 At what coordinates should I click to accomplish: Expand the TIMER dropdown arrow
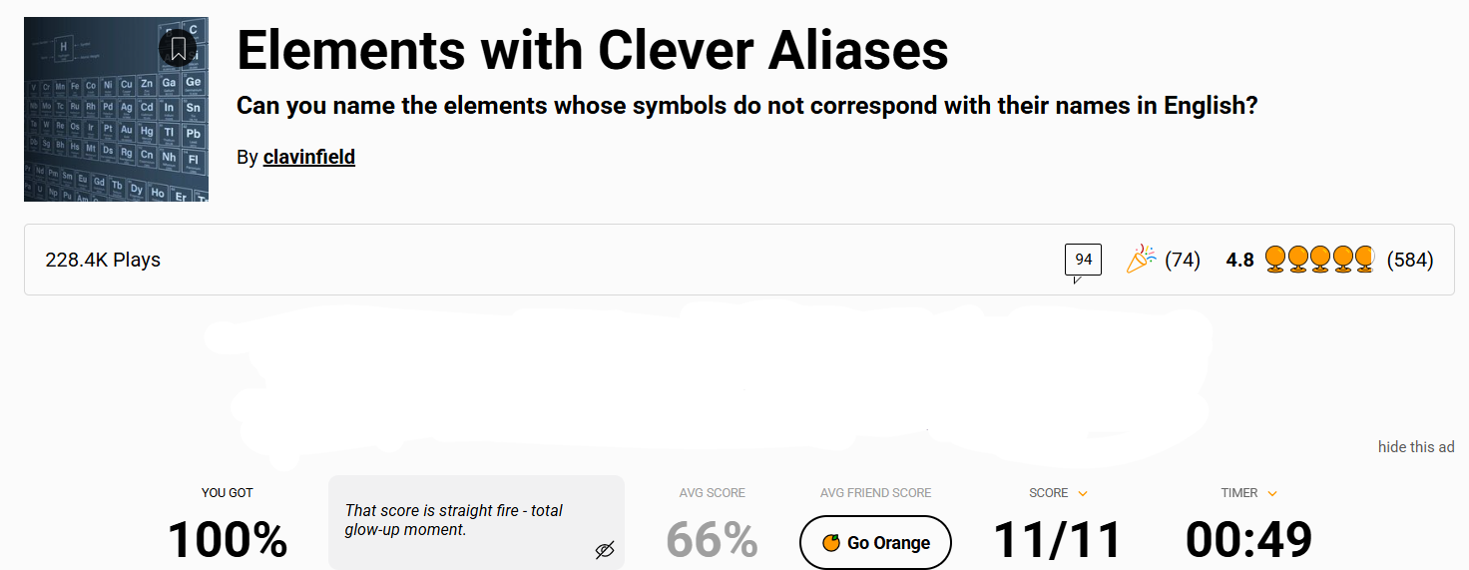coord(1272,493)
